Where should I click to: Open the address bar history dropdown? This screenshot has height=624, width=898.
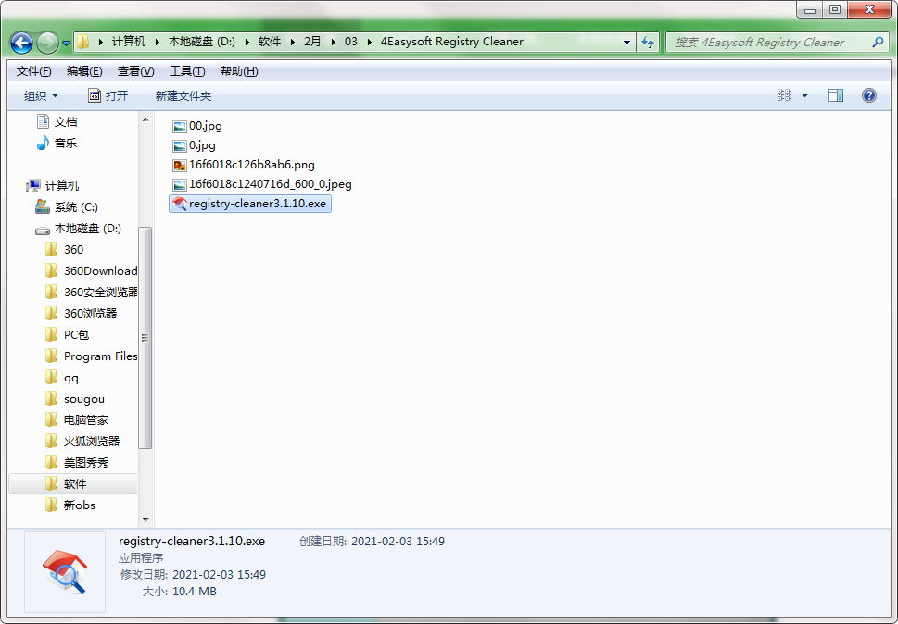(x=626, y=43)
